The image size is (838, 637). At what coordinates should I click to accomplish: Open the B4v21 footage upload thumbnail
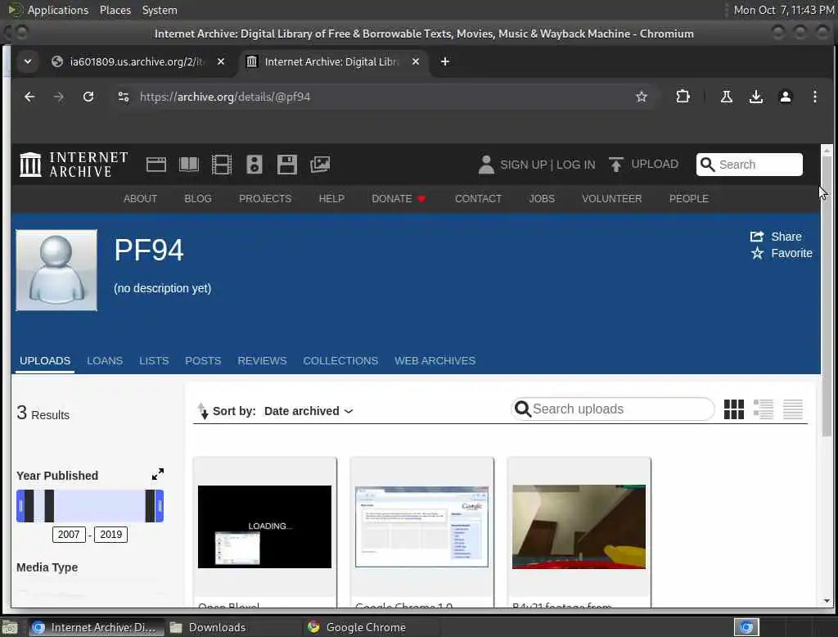click(579, 526)
